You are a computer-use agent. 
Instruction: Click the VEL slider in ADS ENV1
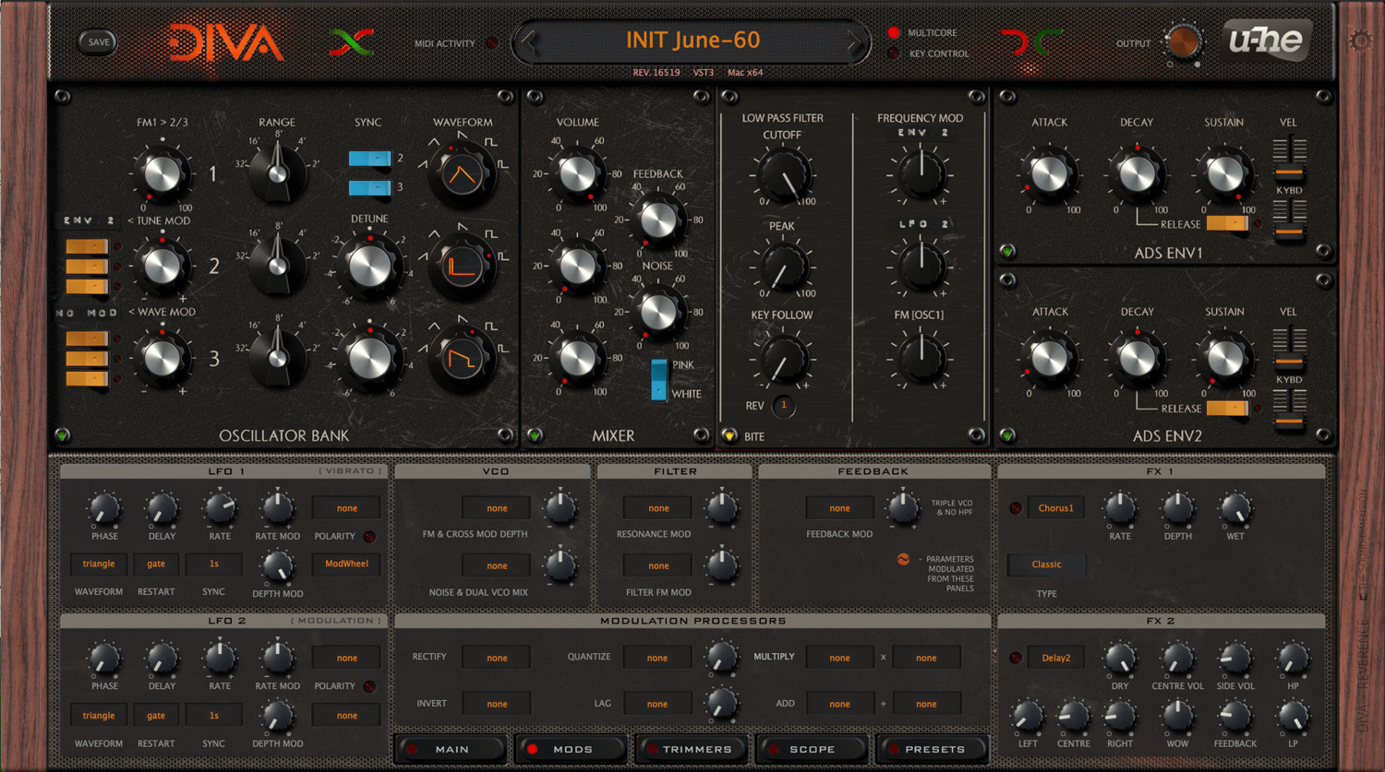pyautogui.click(x=1289, y=159)
